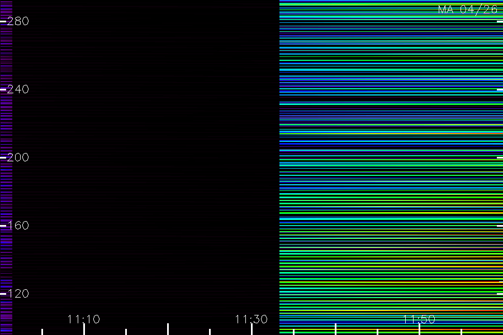
Task: Click the 200 frequency axis label
Action: 18,157
